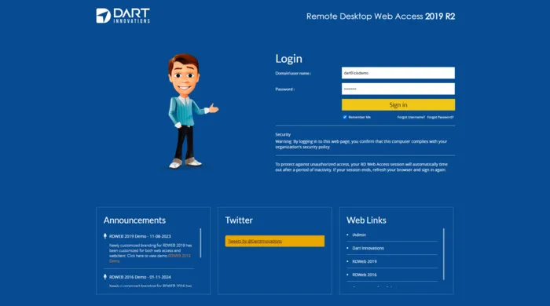Open the Dart Innovations web link

coord(368,248)
